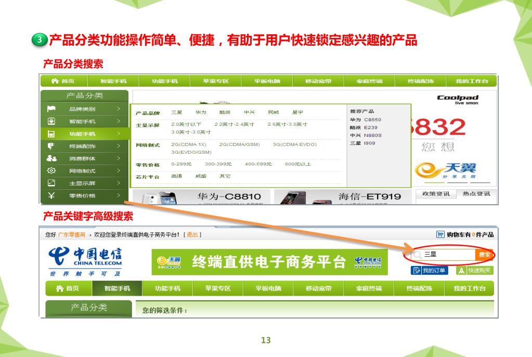Click the screen icon beside 主显示屏 category
Screen dimensions: 532x357
tap(51, 183)
